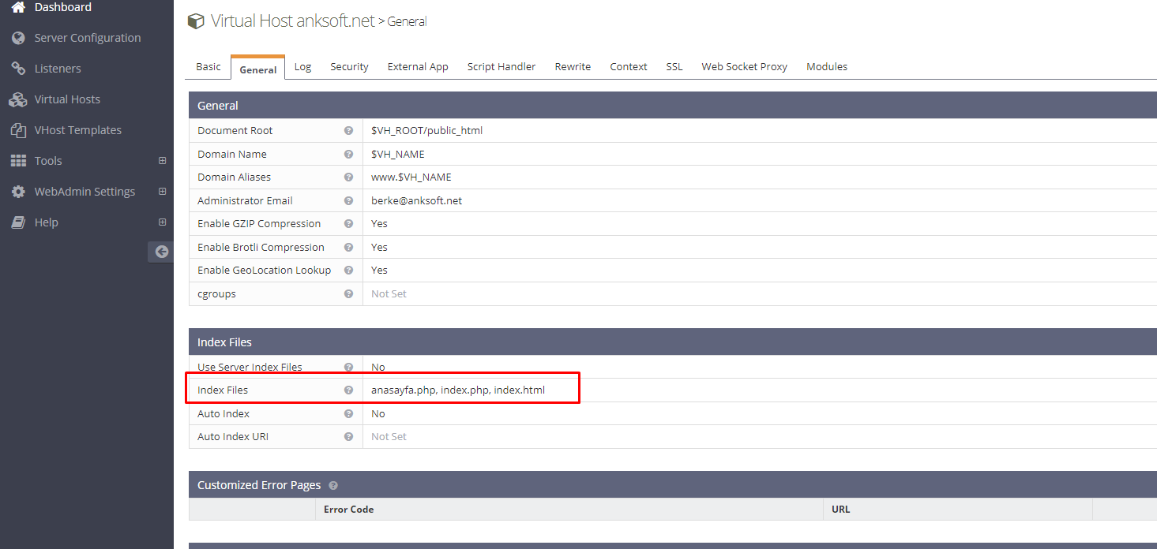Viewport: 1157px width, 549px height.
Task: Click the Server Configuration globe icon
Action: (x=18, y=38)
